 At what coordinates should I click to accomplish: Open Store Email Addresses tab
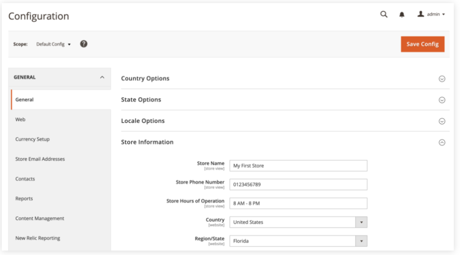click(40, 159)
